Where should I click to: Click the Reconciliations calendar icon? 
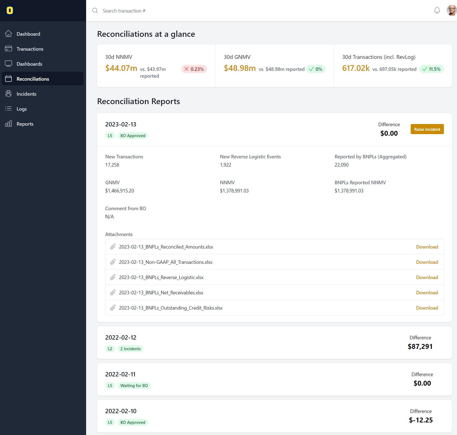tap(8, 78)
